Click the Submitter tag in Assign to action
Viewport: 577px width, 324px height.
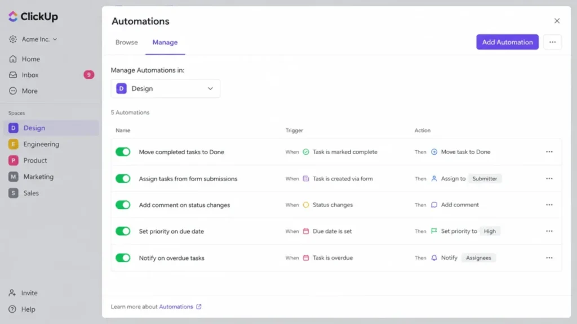(x=485, y=178)
